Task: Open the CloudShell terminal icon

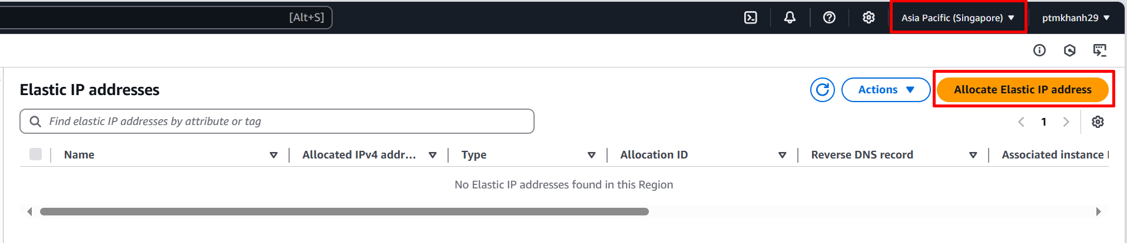Action: pyautogui.click(x=751, y=18)
